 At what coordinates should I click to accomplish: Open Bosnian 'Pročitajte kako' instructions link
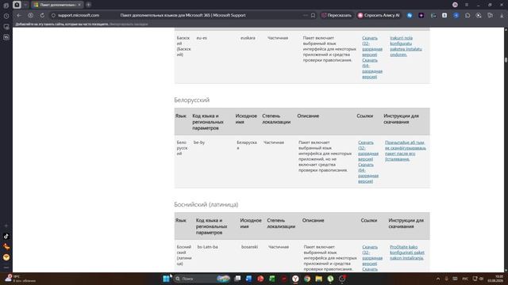coord(407,253)
